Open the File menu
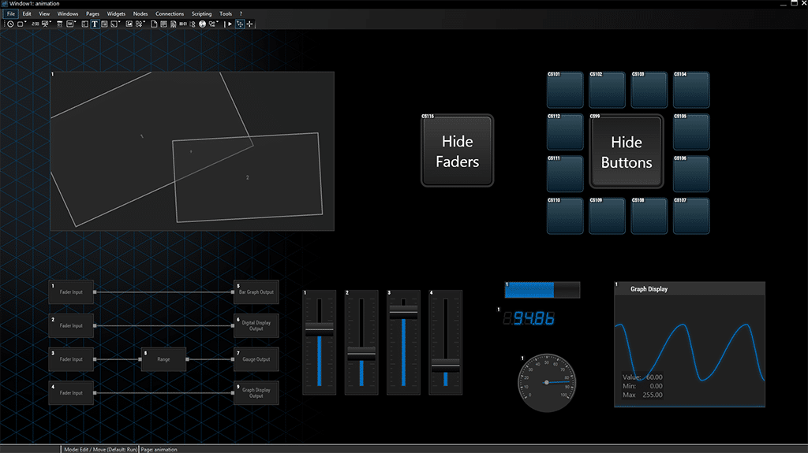The image size is (808, 453). point(11,13)
